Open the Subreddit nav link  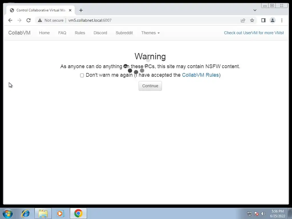(124, 33)
